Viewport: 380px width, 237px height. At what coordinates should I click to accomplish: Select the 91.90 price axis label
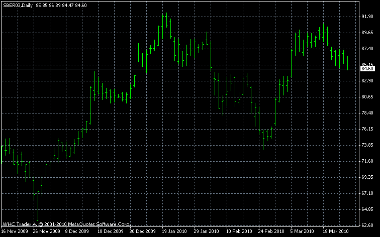click(367, 17)
